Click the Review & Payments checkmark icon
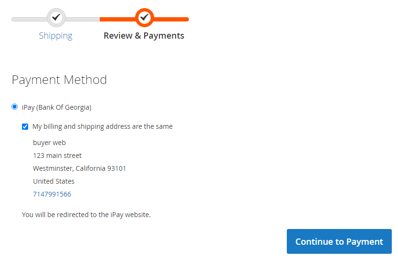The width and height of the screenshot is (398, 260). coord(144,18)
